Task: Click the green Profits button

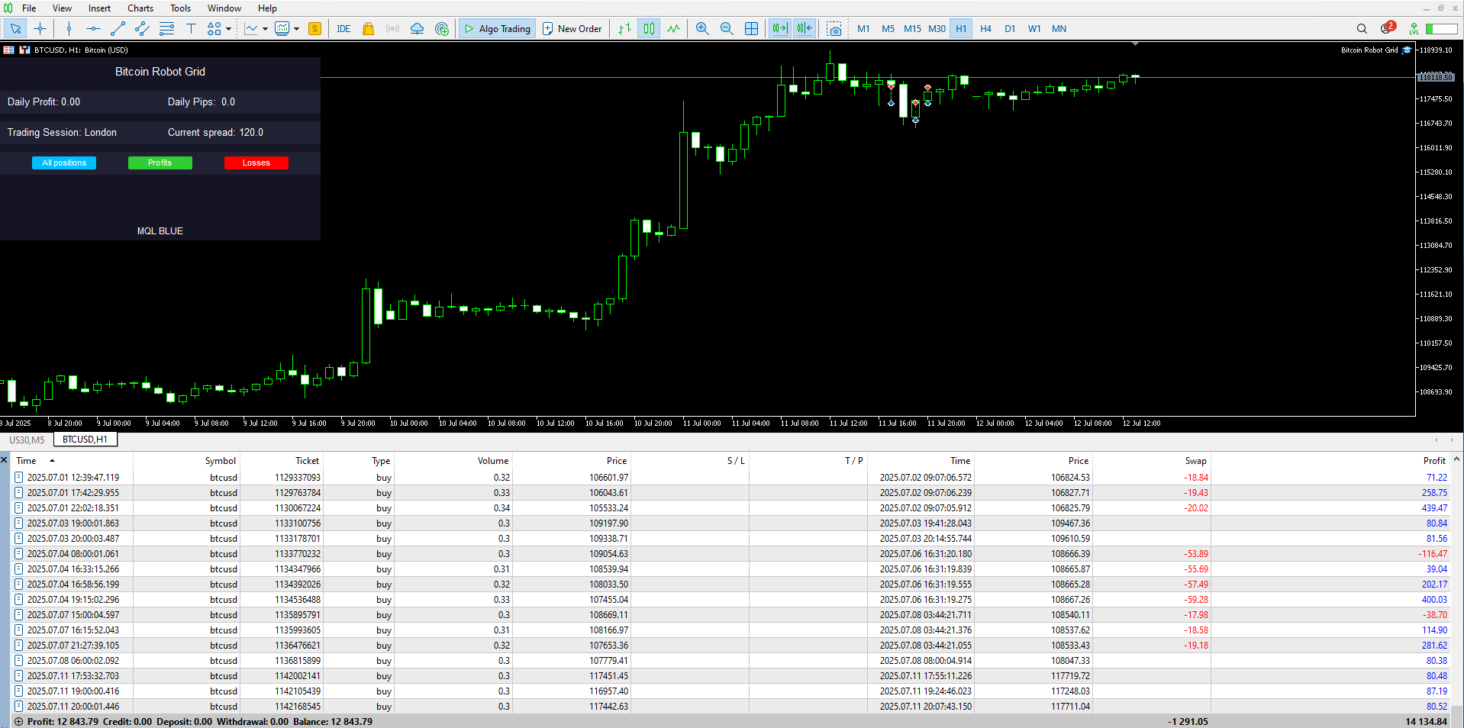Action: tap(160, 163)
